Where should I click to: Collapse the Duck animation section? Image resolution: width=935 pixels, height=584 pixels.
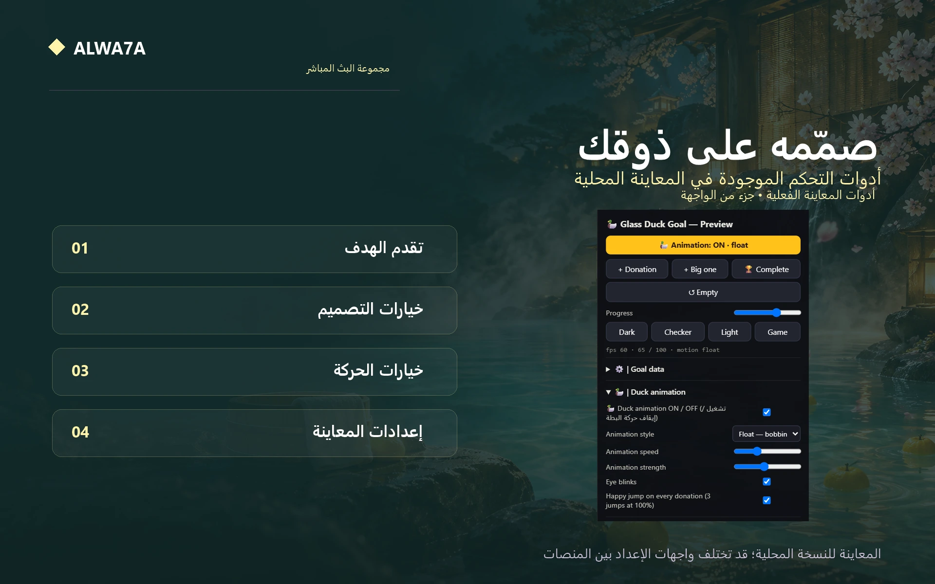click(703, 392)
